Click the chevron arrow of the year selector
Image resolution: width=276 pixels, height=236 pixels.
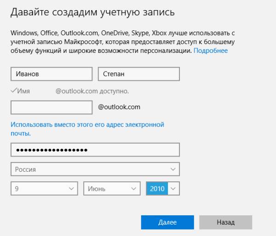173,188
